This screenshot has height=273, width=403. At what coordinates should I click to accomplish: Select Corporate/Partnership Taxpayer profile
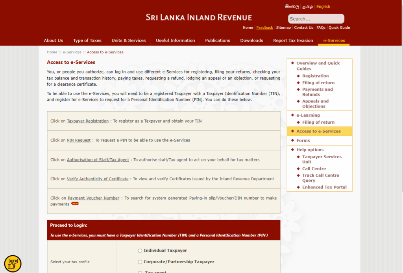[140, 262]
